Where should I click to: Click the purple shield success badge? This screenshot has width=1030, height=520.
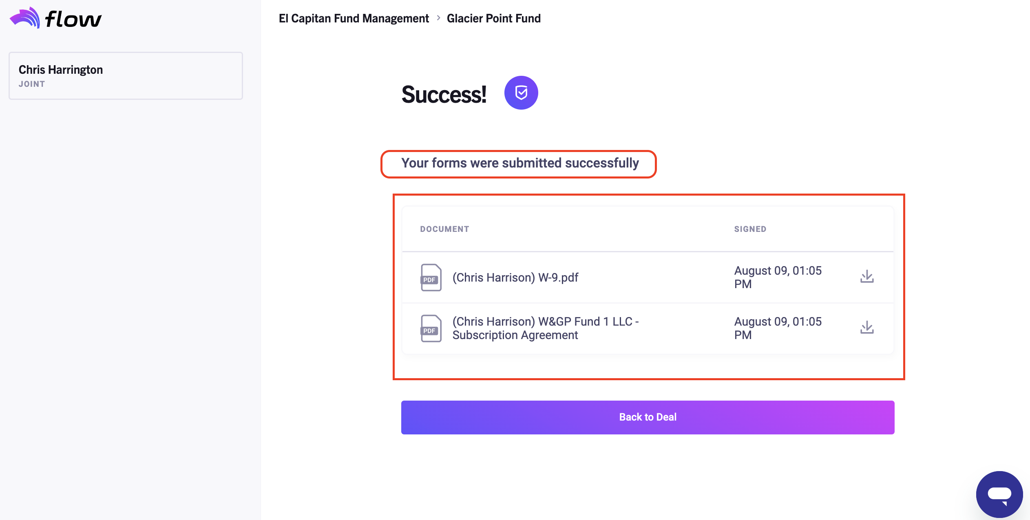(x=521, y=93)
